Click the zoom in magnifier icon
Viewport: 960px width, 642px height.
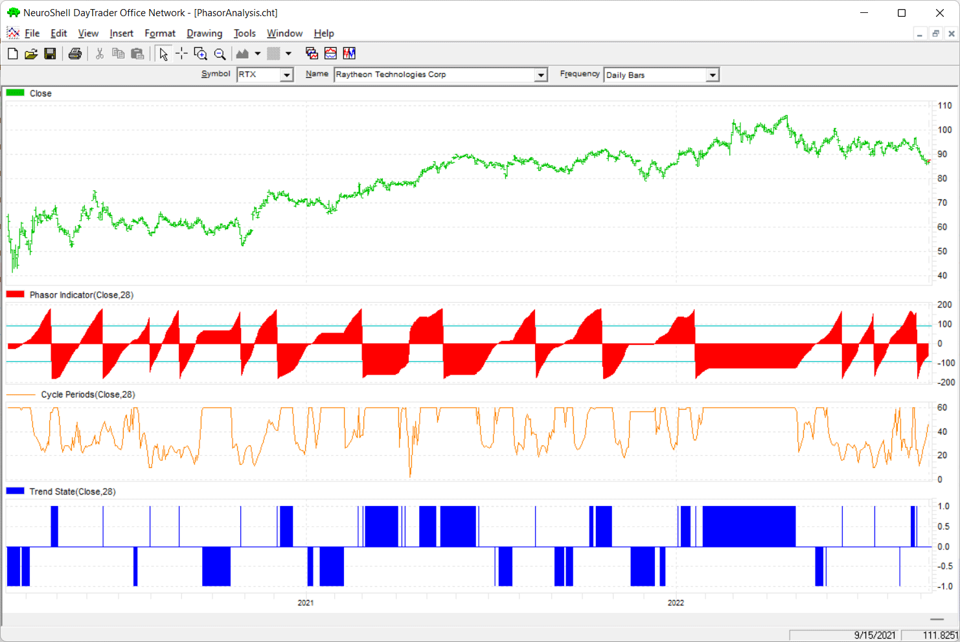click(201, 54)
